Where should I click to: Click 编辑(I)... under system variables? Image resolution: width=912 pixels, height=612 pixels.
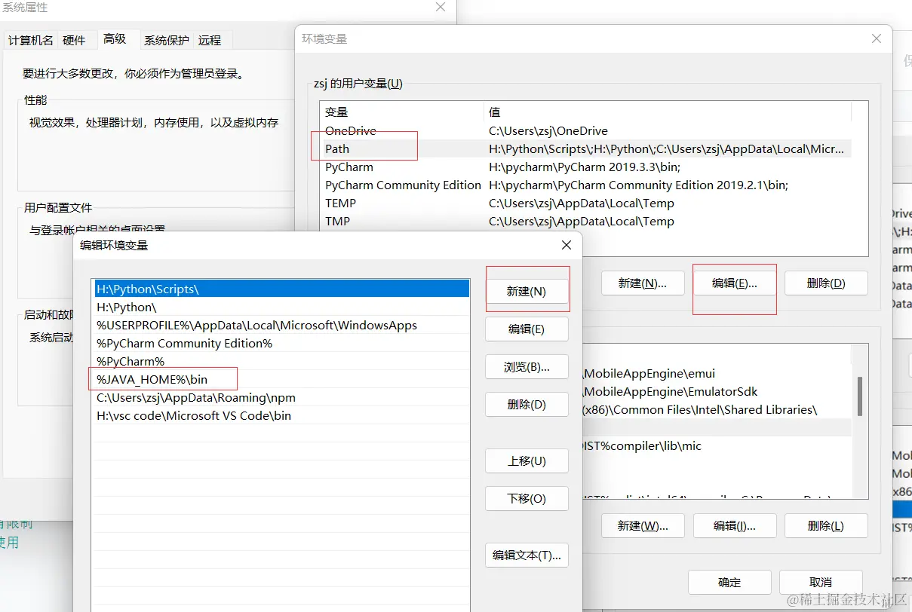(735, 526)
